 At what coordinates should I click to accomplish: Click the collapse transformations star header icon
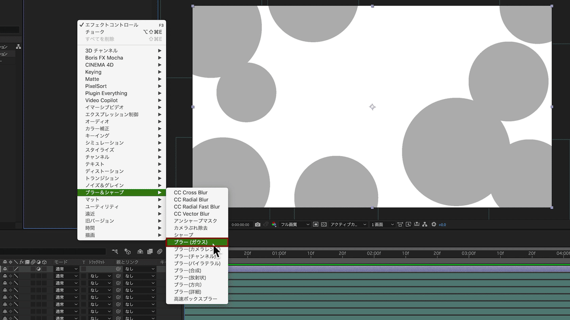tap(10, 262)
